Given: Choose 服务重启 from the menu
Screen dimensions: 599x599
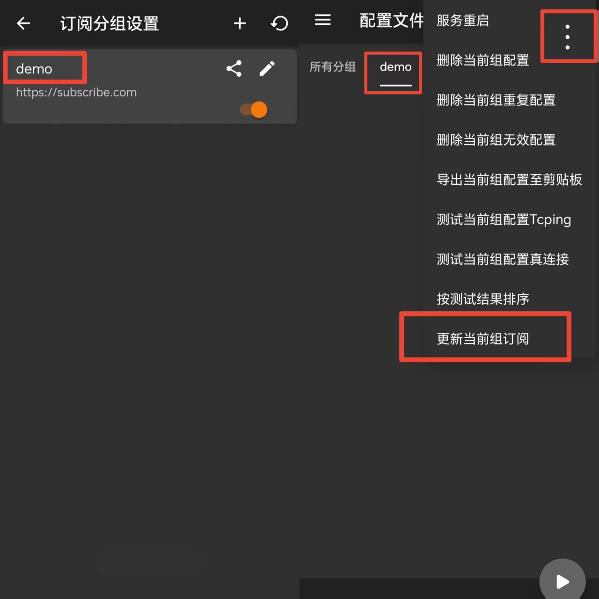Looking at the screenshot, I should [462, 21].
